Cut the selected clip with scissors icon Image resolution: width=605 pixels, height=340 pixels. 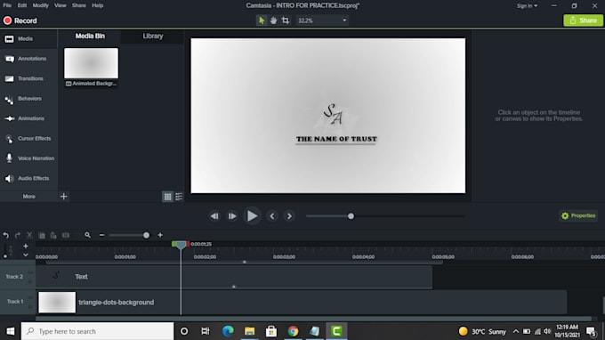pos(29,235)
